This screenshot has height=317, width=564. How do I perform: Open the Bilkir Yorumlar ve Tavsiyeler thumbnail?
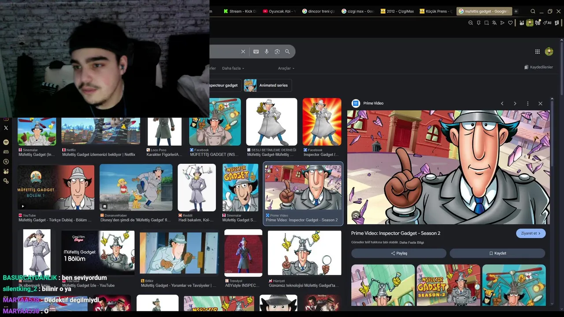tap(179, 253)
